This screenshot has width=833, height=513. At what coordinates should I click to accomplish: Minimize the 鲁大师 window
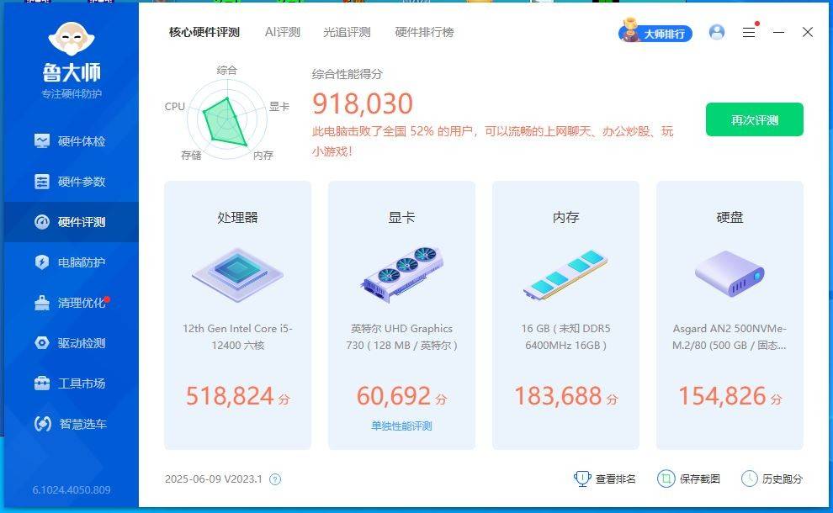click(x=779, y=33)
